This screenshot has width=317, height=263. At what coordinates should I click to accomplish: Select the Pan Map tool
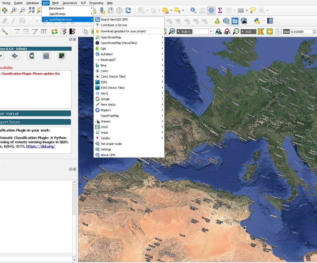pos(4,10)
